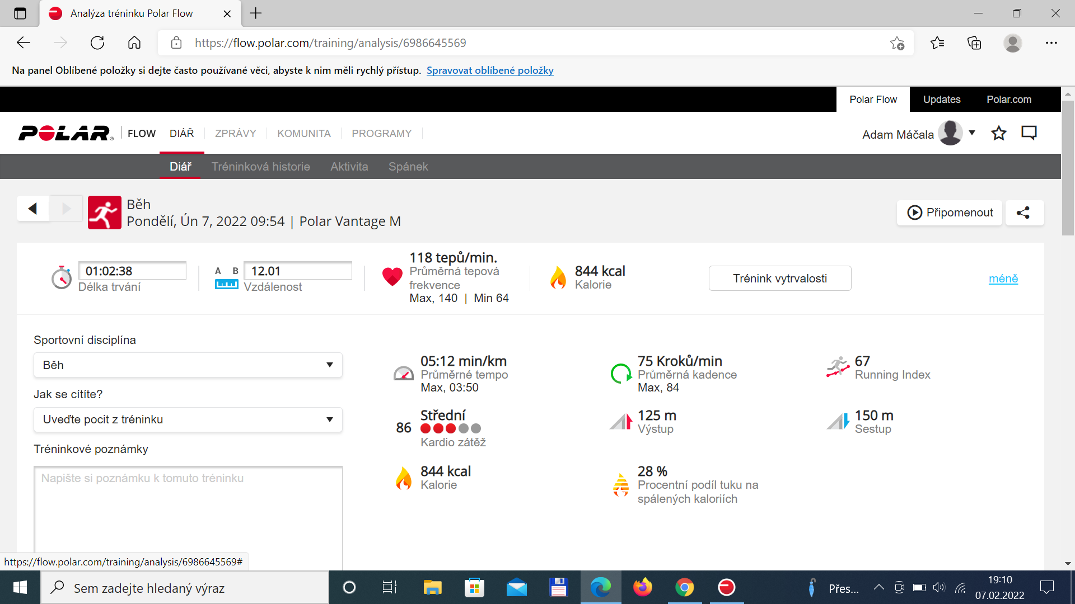The height and width of the screenshot is (604, 1075).
Task: Open the share icon button
Action: tap(1024, 213)
